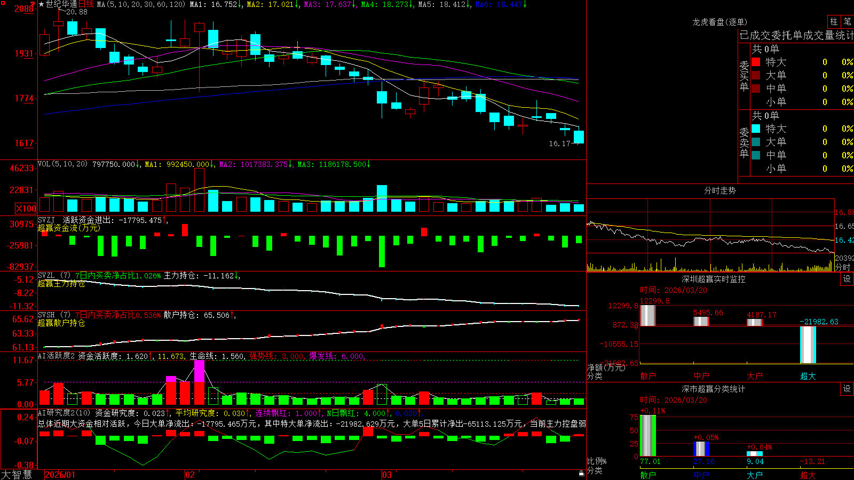
Task: Click the MA4: 18.273 value
Action: 384,4
